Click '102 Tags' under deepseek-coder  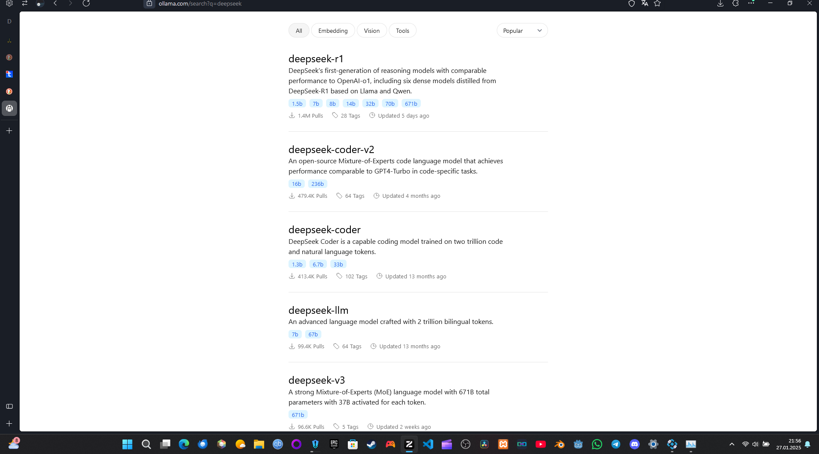pos(356,276)
